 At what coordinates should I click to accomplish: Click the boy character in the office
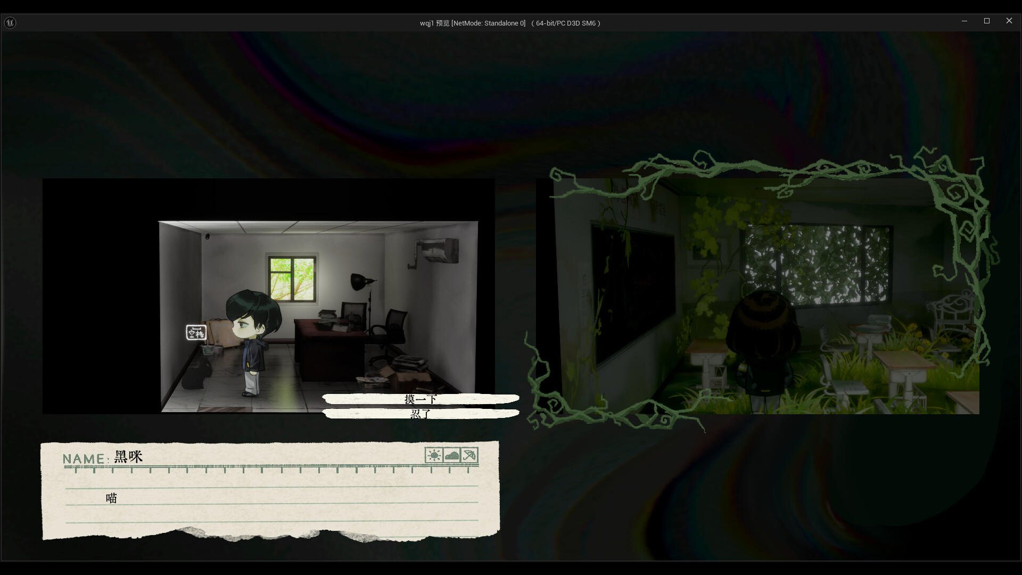click(253, 342)
